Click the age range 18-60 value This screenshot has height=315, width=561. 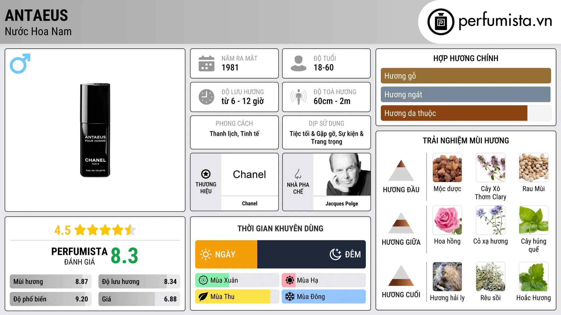324,68
